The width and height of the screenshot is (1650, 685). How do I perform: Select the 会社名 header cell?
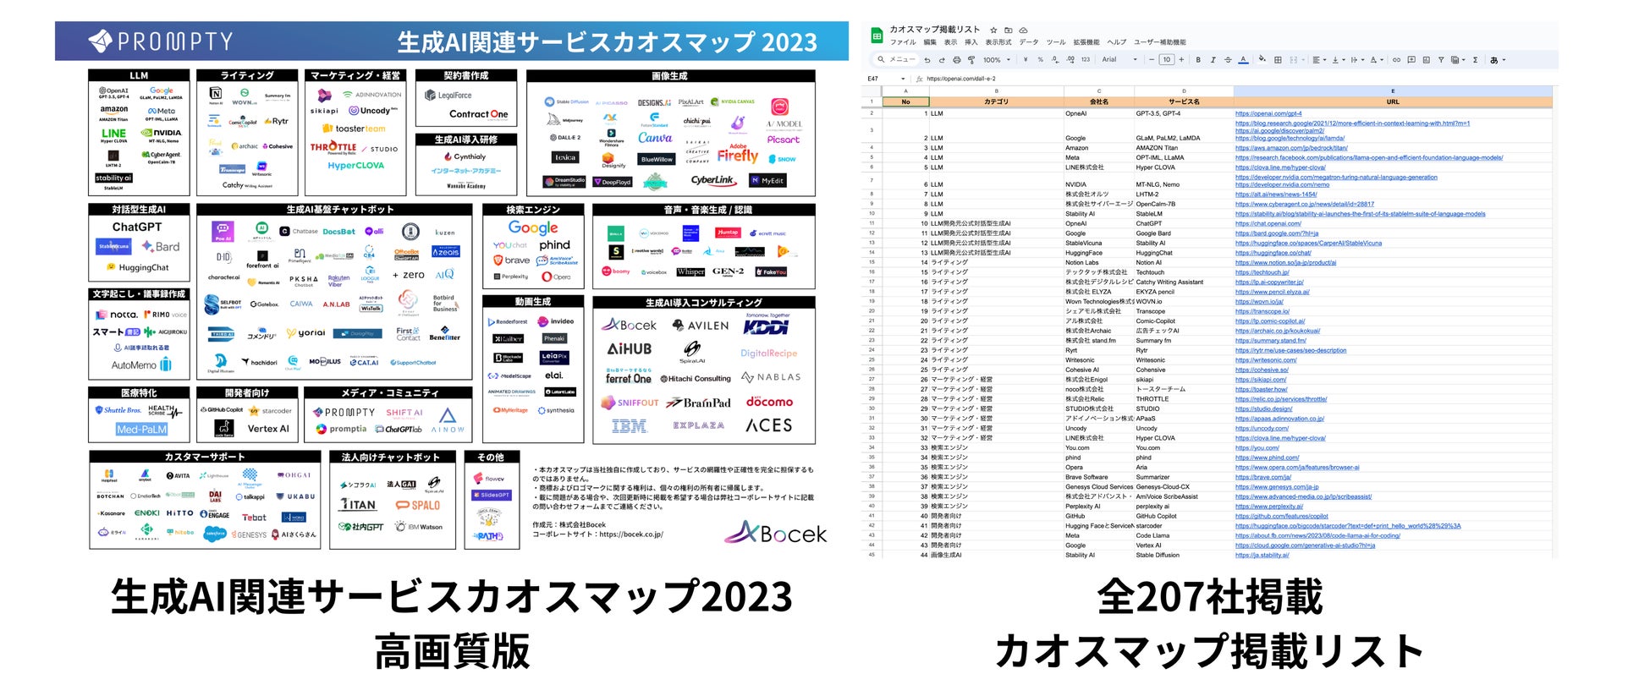tap(1098, 101)
